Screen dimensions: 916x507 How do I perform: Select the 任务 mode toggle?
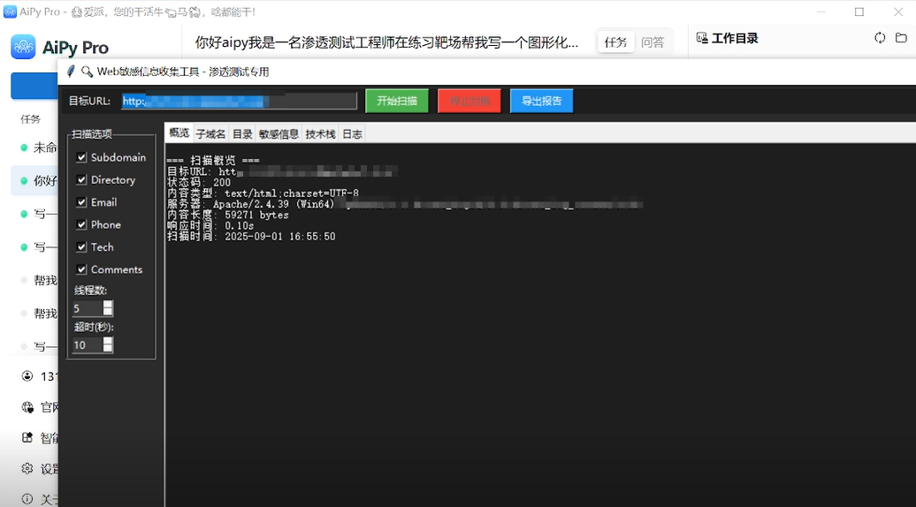tap(615, 42)
